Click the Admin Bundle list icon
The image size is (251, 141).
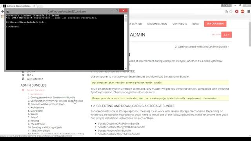pos(23,90)
